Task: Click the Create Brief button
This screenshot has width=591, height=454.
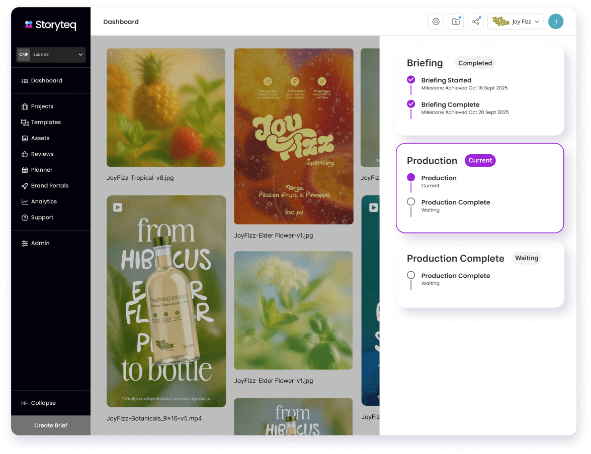Action: pos(50,425)
